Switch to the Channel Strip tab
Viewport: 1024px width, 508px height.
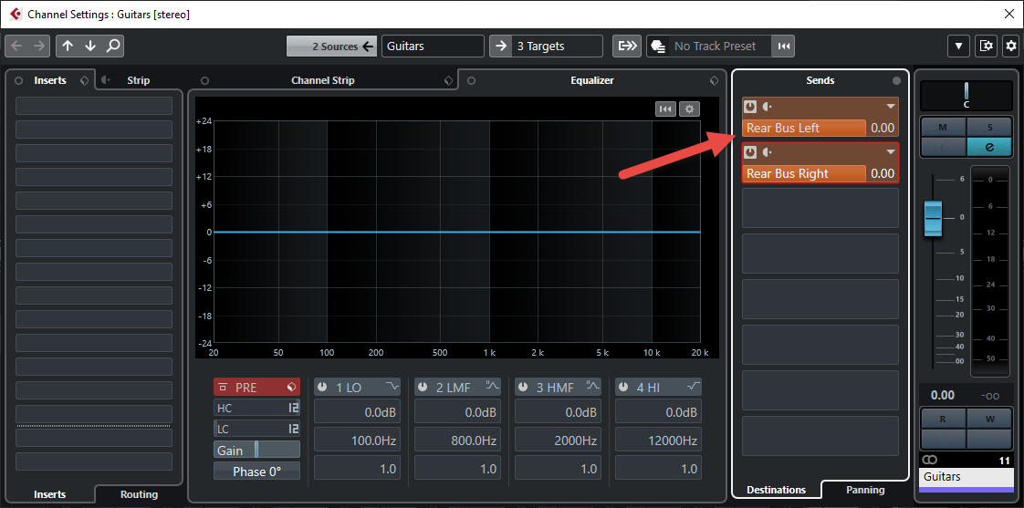(x=322, y=80)
